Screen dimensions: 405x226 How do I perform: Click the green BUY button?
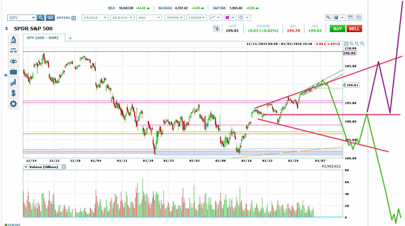[x=338, y=29]
